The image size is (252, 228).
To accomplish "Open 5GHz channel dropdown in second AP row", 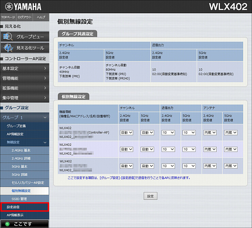I will tap(147, 149).
